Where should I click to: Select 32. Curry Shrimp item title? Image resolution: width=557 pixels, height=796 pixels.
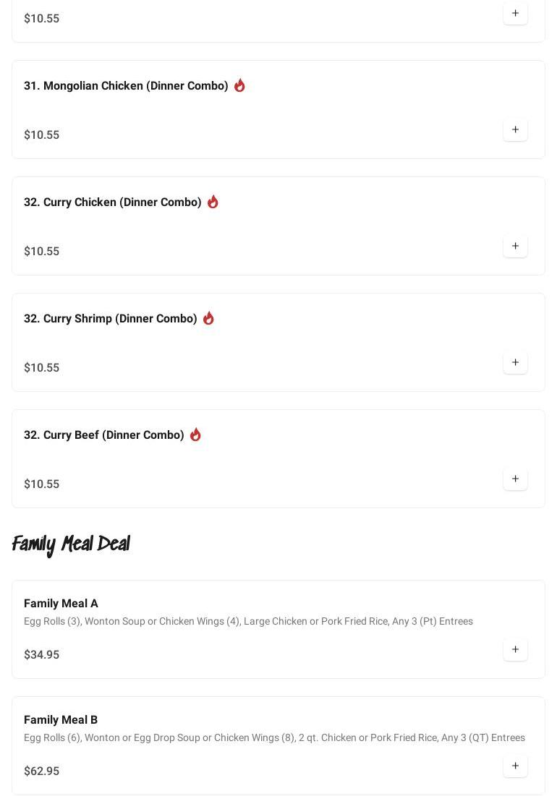pos(111,319)
